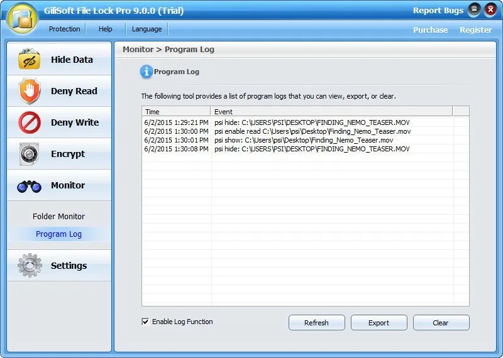Click the Monitor binoculars icon
Screen dimensions: 503x358
click(29, 186)
